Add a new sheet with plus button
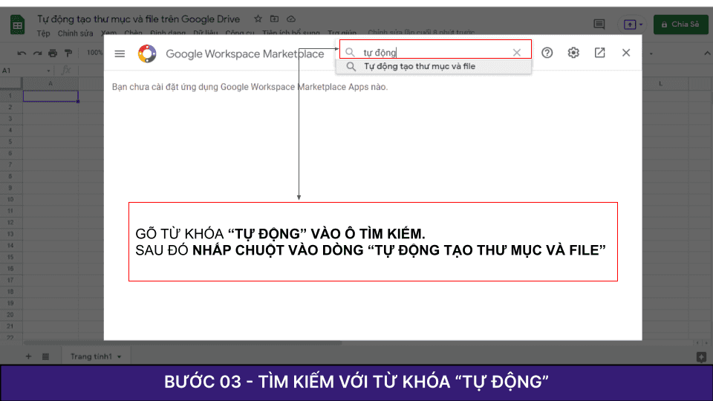The image size is (713, 401). click(29, 356)
